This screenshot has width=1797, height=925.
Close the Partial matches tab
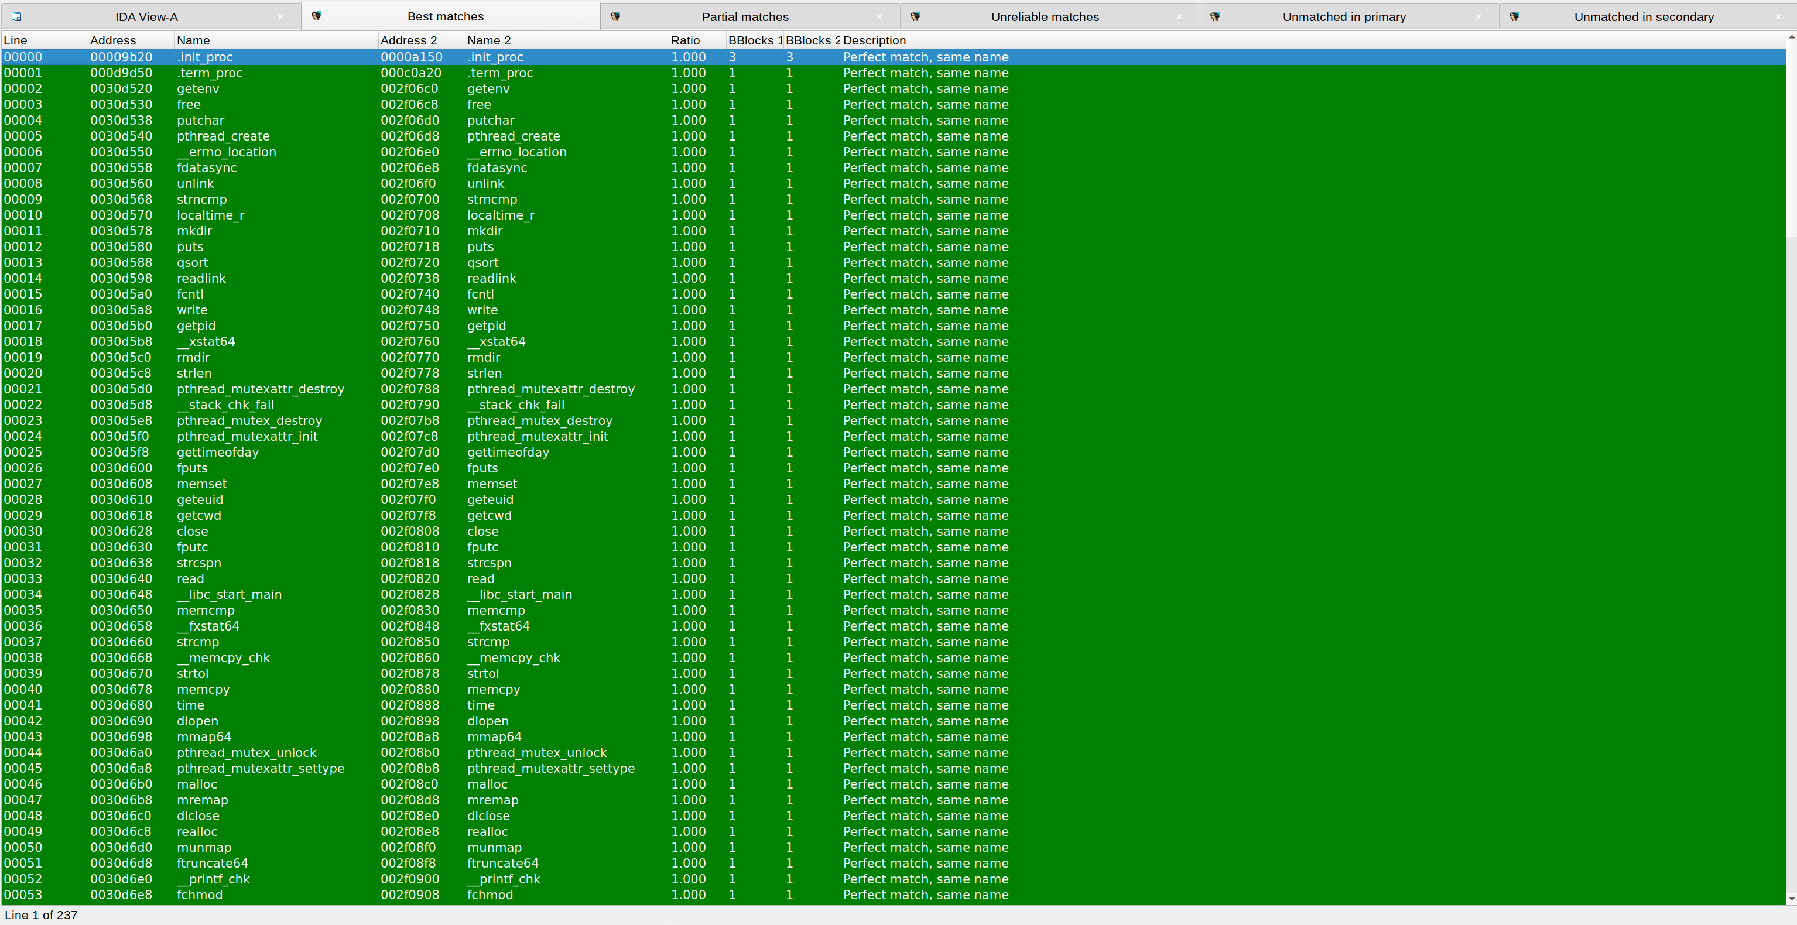point(879,16)
